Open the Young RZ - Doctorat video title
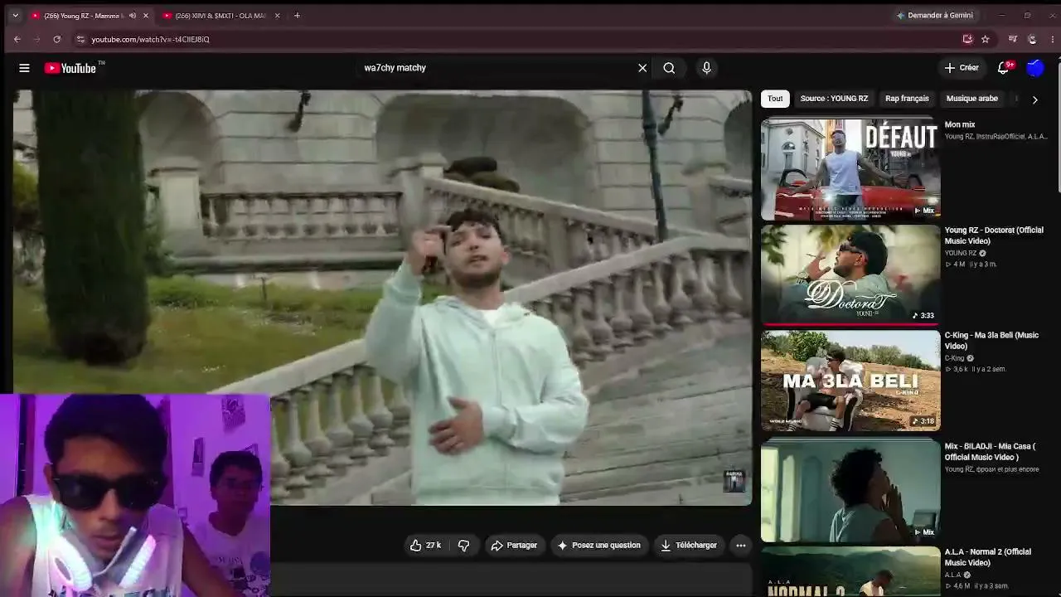Viewport: 1061px width, 597px height. coord(994,235)
